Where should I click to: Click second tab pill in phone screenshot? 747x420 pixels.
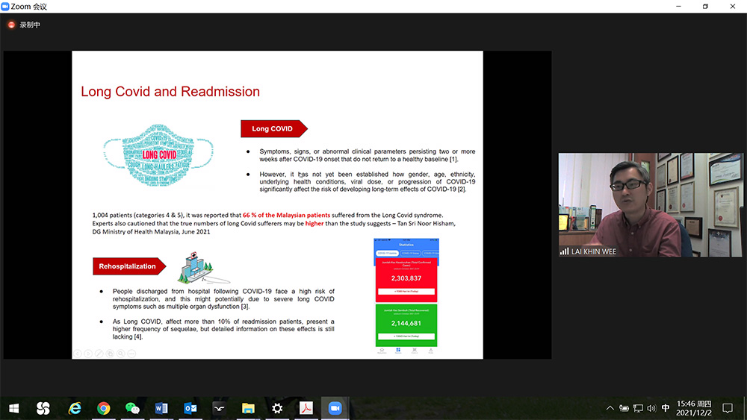[x=410, y=253]
